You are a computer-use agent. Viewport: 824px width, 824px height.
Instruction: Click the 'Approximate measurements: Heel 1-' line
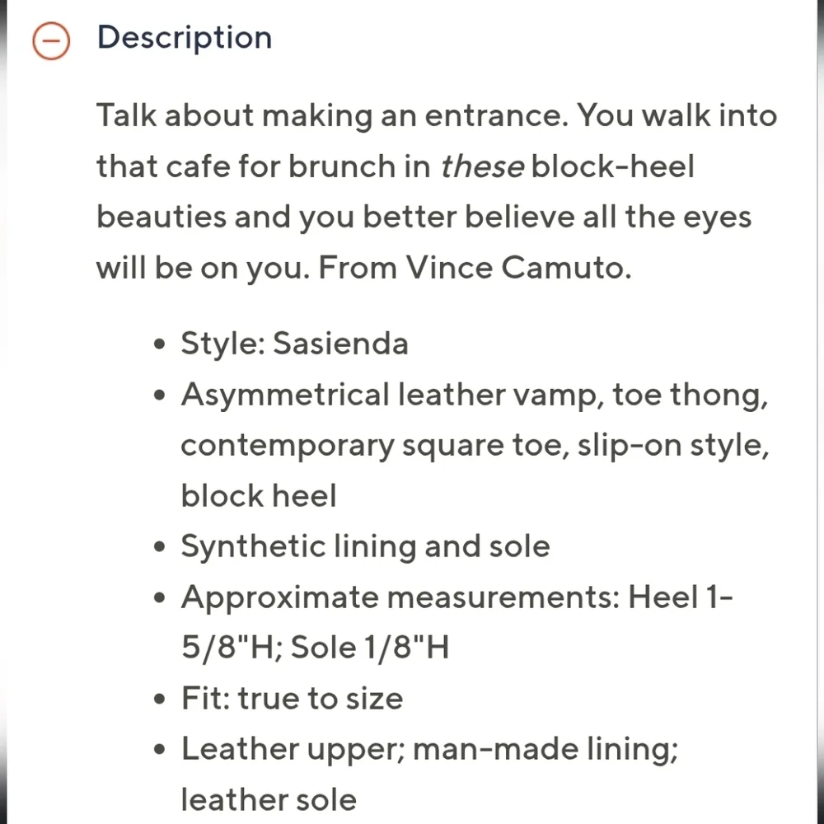tap(456, 597)
